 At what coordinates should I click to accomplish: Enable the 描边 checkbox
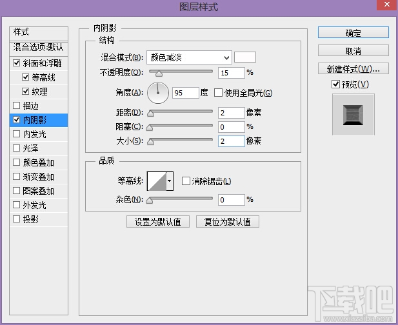(x=17, y=105)
